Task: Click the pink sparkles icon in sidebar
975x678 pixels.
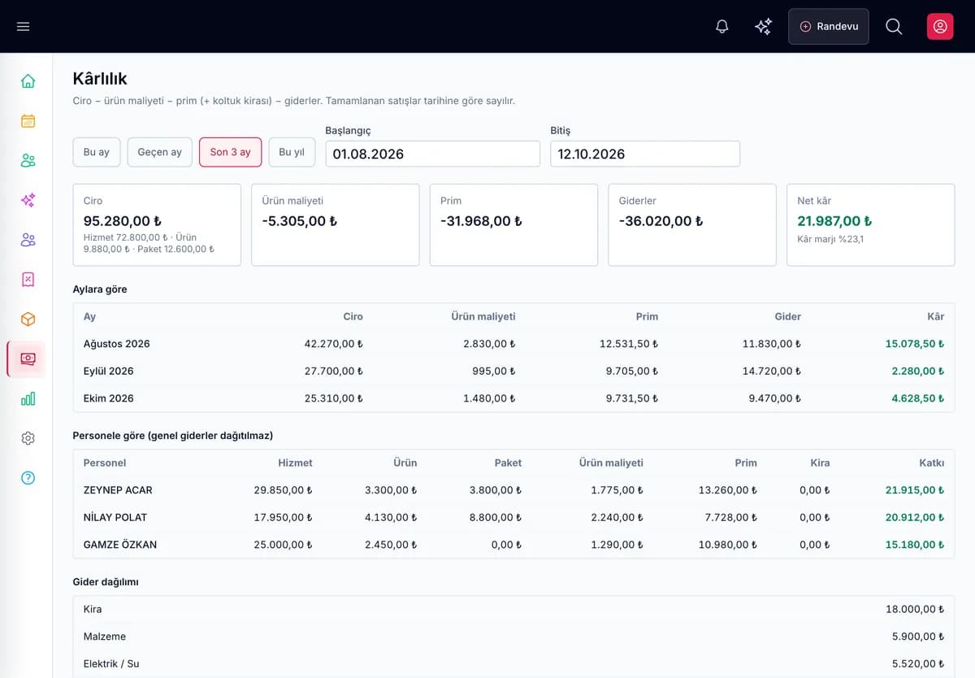Action: tap(28, 200)
